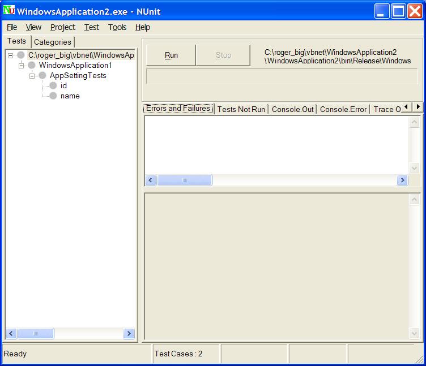Select the Console.Error tab
426x366 pixels.
coord(343,109)
